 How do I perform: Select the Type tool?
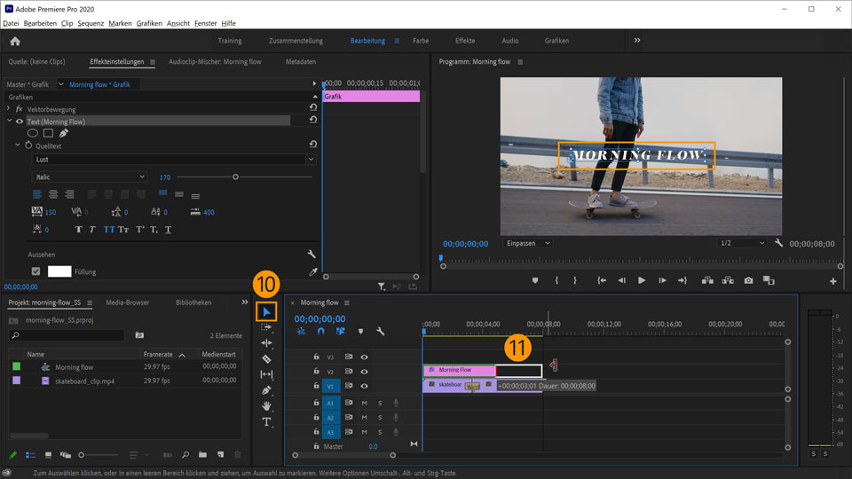(x=266, y=422)
